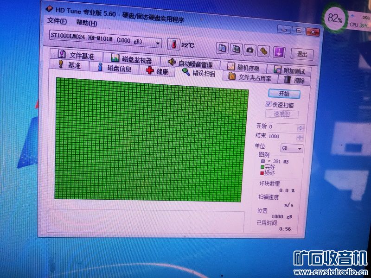The image size is (371, 278).
Task: Close the HD Tune window
Action: pyautogui.click(x=313, y=32)
